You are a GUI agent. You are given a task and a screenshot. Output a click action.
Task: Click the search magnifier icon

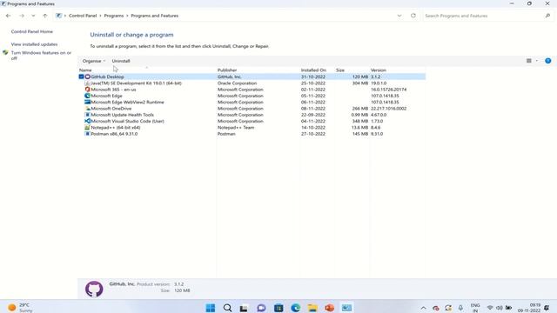(547, 16)
